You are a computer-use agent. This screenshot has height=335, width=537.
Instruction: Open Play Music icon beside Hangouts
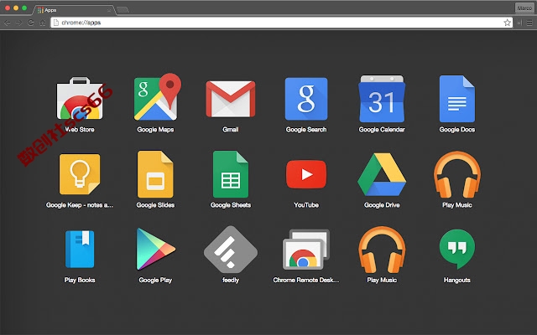coord(382,250)
